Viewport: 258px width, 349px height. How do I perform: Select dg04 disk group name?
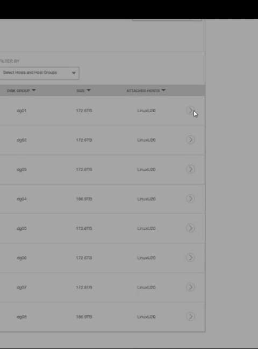tap(21, 199)
